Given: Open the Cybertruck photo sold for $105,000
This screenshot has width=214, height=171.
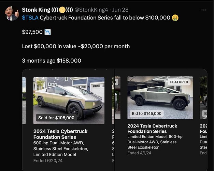Looking at the screenshot, I should click(69, 101).
